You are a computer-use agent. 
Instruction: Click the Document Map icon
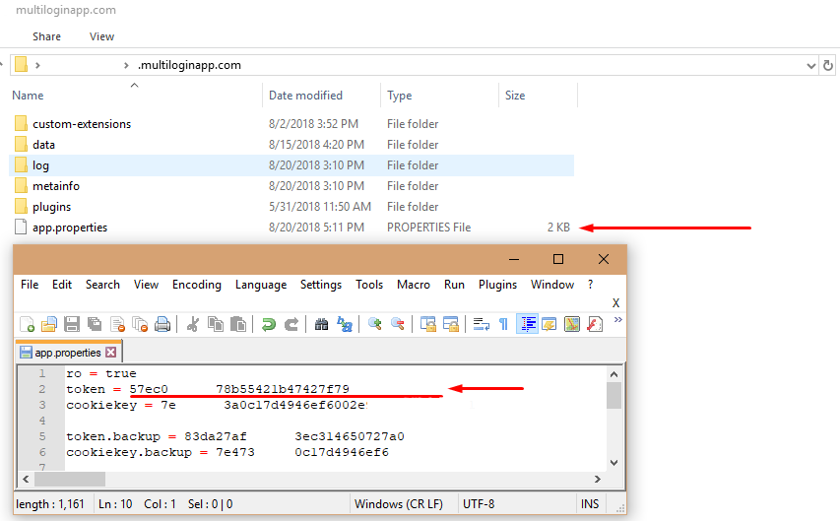[x=572, y=324]
